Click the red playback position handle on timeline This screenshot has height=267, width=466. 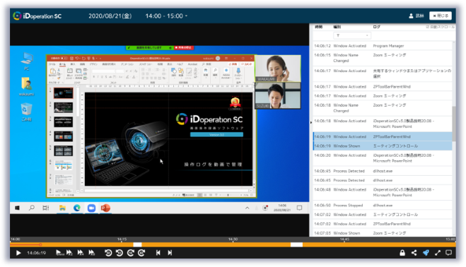40,244
